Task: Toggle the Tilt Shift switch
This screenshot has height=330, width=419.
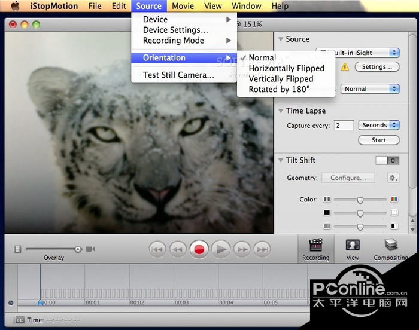Action: (387, 160)
